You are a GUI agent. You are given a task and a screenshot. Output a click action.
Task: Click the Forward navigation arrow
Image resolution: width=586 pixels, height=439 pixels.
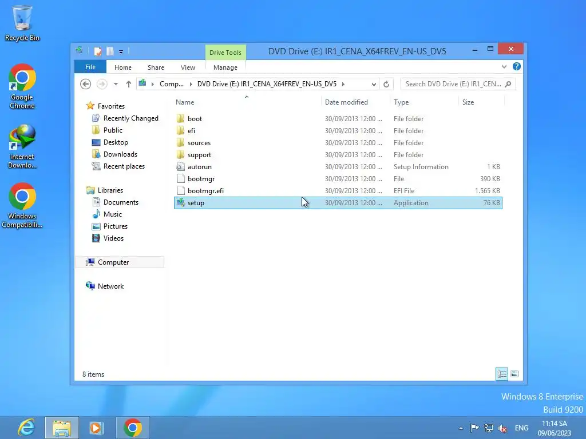pos(102,84)
